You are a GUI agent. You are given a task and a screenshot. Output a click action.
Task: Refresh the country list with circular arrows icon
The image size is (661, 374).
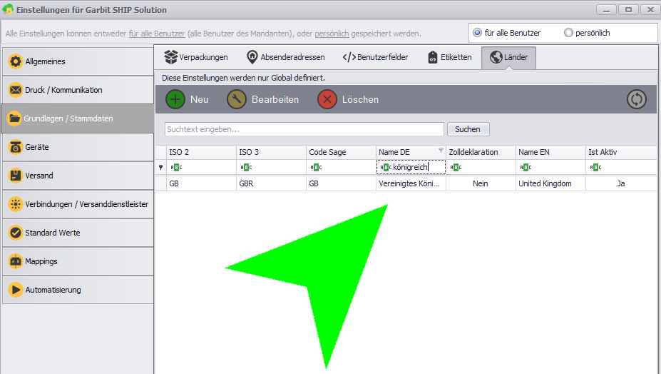click(636, 100)
